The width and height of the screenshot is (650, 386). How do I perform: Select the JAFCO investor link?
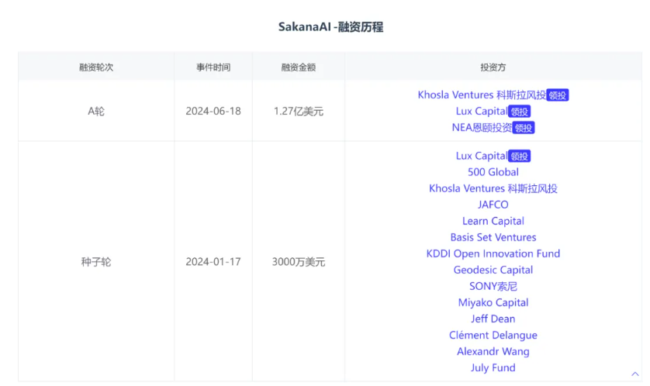pos(493,205)
